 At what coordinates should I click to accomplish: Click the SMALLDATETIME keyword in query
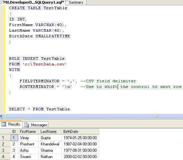point(53,36)
